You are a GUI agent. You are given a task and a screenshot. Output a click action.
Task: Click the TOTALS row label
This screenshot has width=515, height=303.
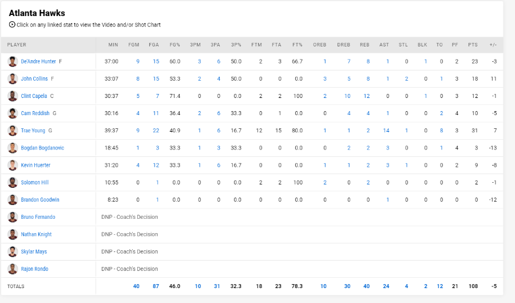coord(16,286)
